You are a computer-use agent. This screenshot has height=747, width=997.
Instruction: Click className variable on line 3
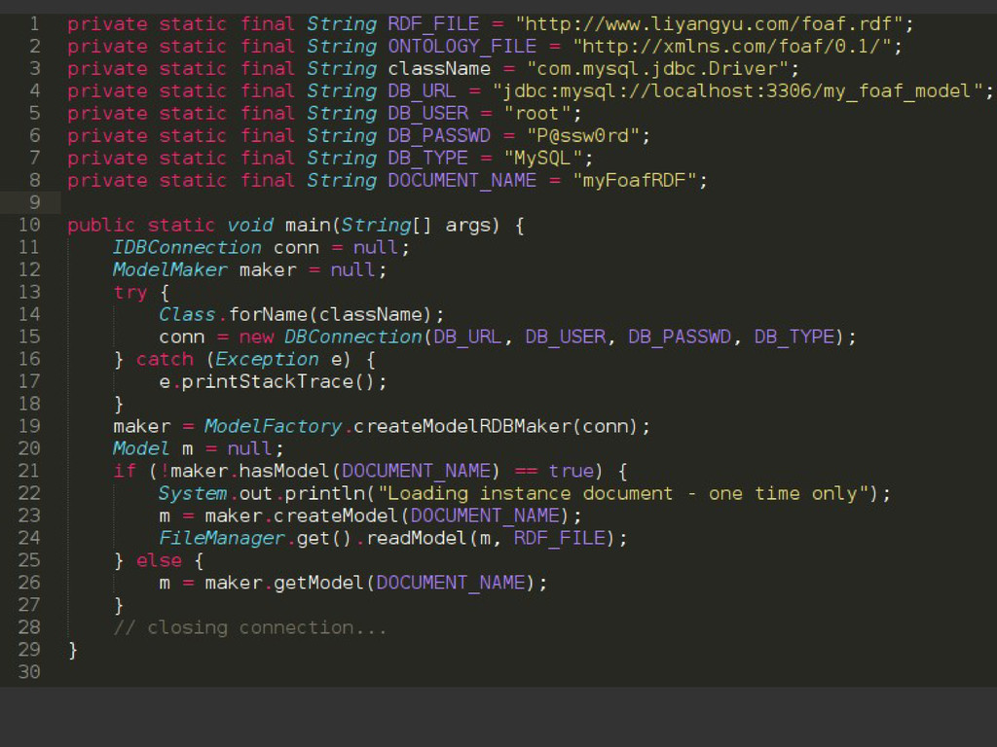click(x=439, y=69)
